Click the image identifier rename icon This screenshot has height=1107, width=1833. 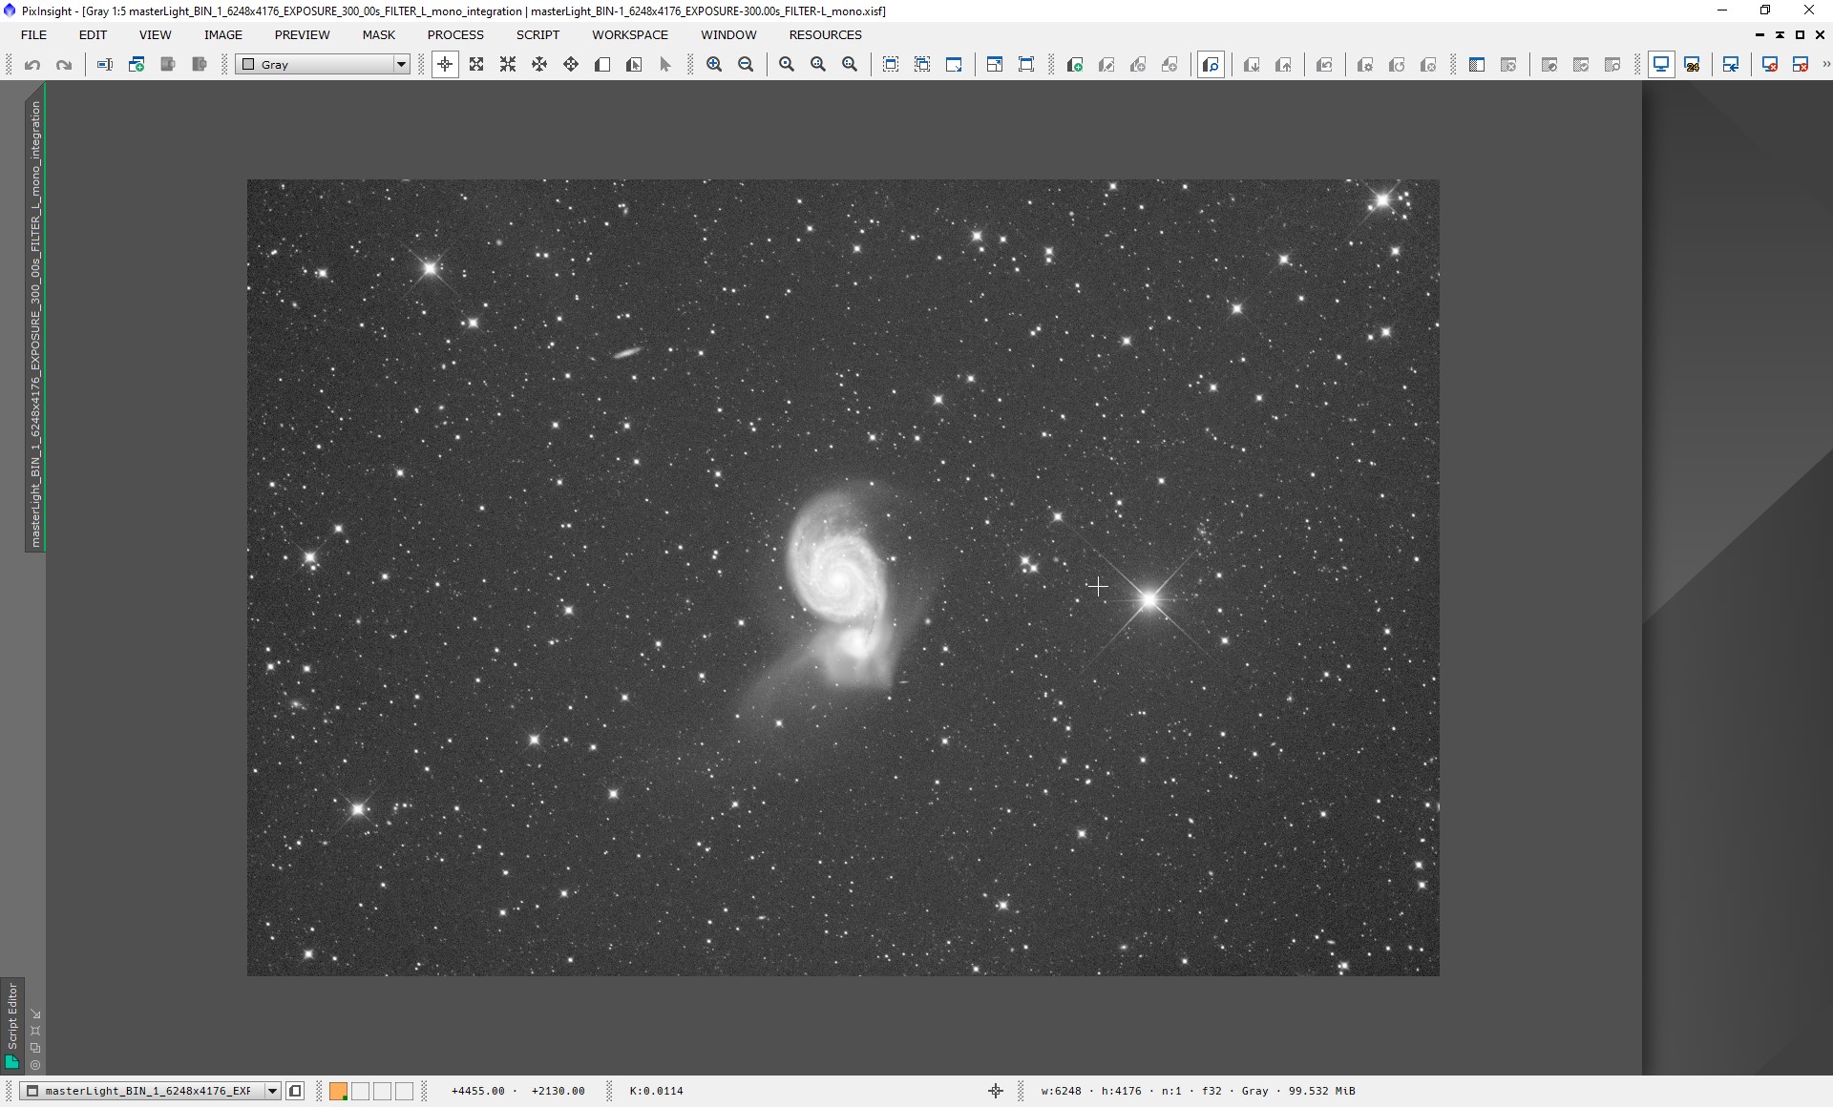pos(105,65)
